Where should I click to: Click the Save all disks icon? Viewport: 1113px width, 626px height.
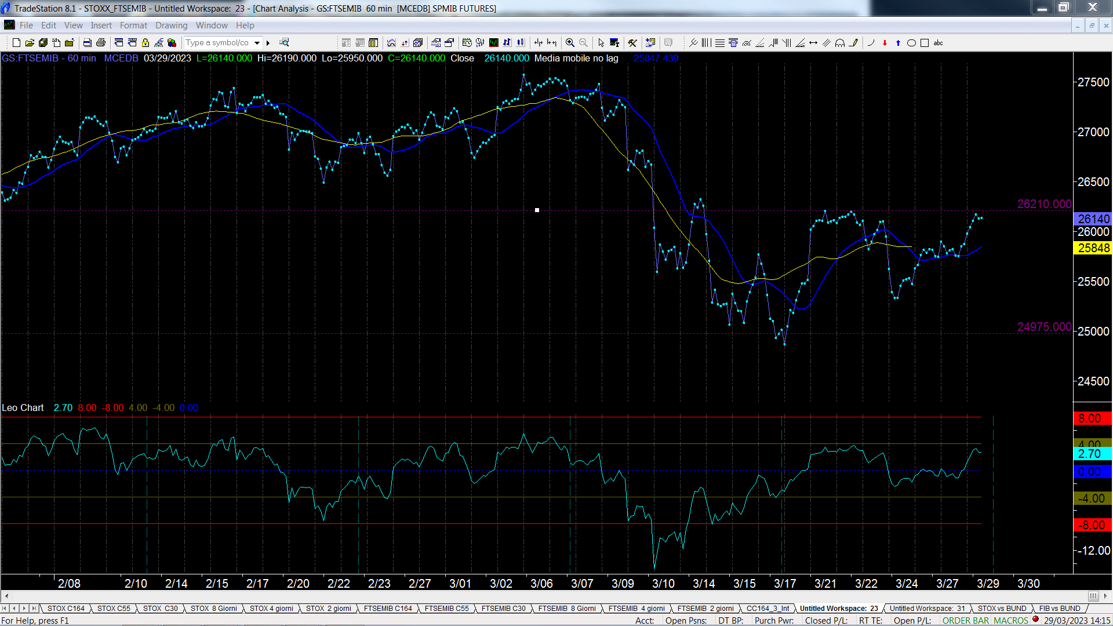[x=43, y=43]
